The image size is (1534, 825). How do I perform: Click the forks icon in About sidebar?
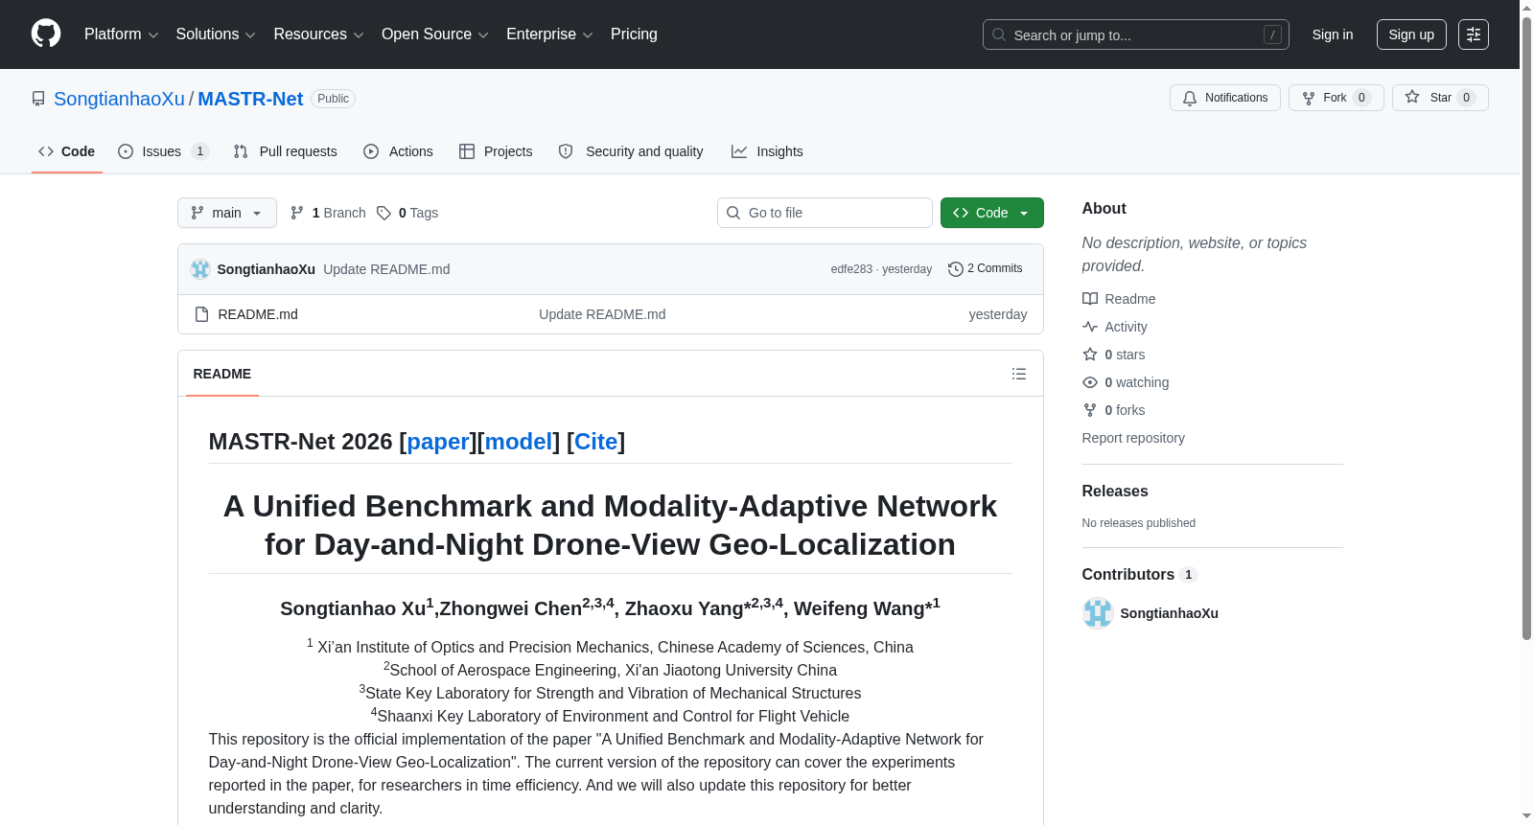pyautogui.click(x=1090, y=410)
